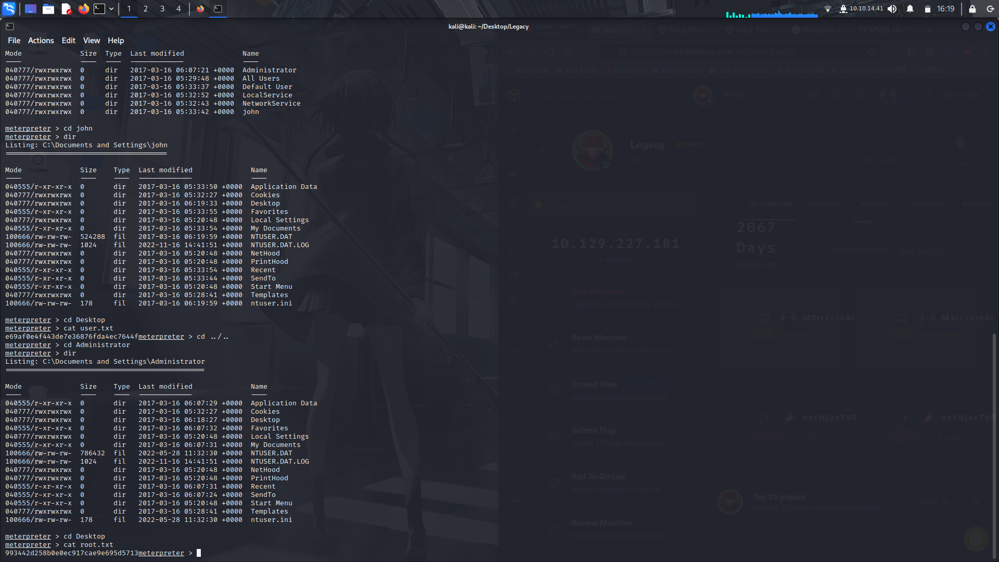Click the search icon on Hack The Box
The image size is (999, 562).
pos(546,95)
